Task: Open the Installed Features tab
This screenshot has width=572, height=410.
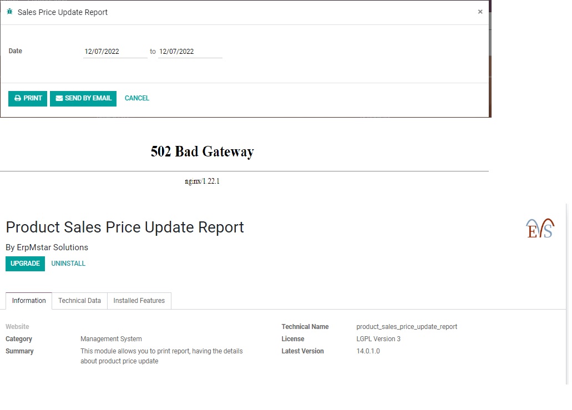Action: pyautogui.click(x=139, y=300)
